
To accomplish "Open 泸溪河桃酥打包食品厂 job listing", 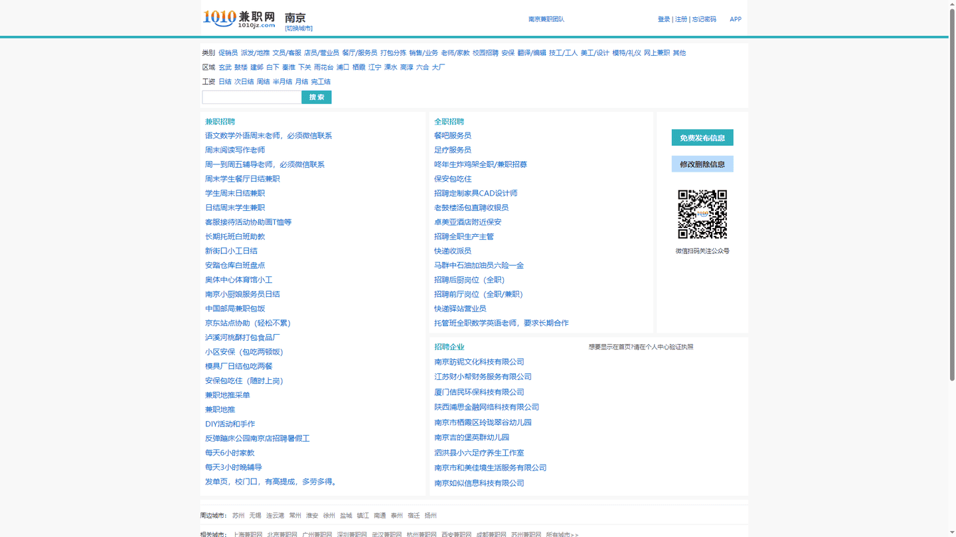I will tap(242, 337).
